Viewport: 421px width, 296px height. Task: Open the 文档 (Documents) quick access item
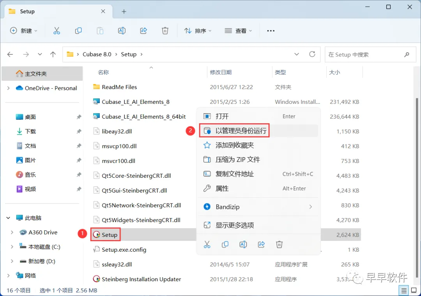point(30,146)
